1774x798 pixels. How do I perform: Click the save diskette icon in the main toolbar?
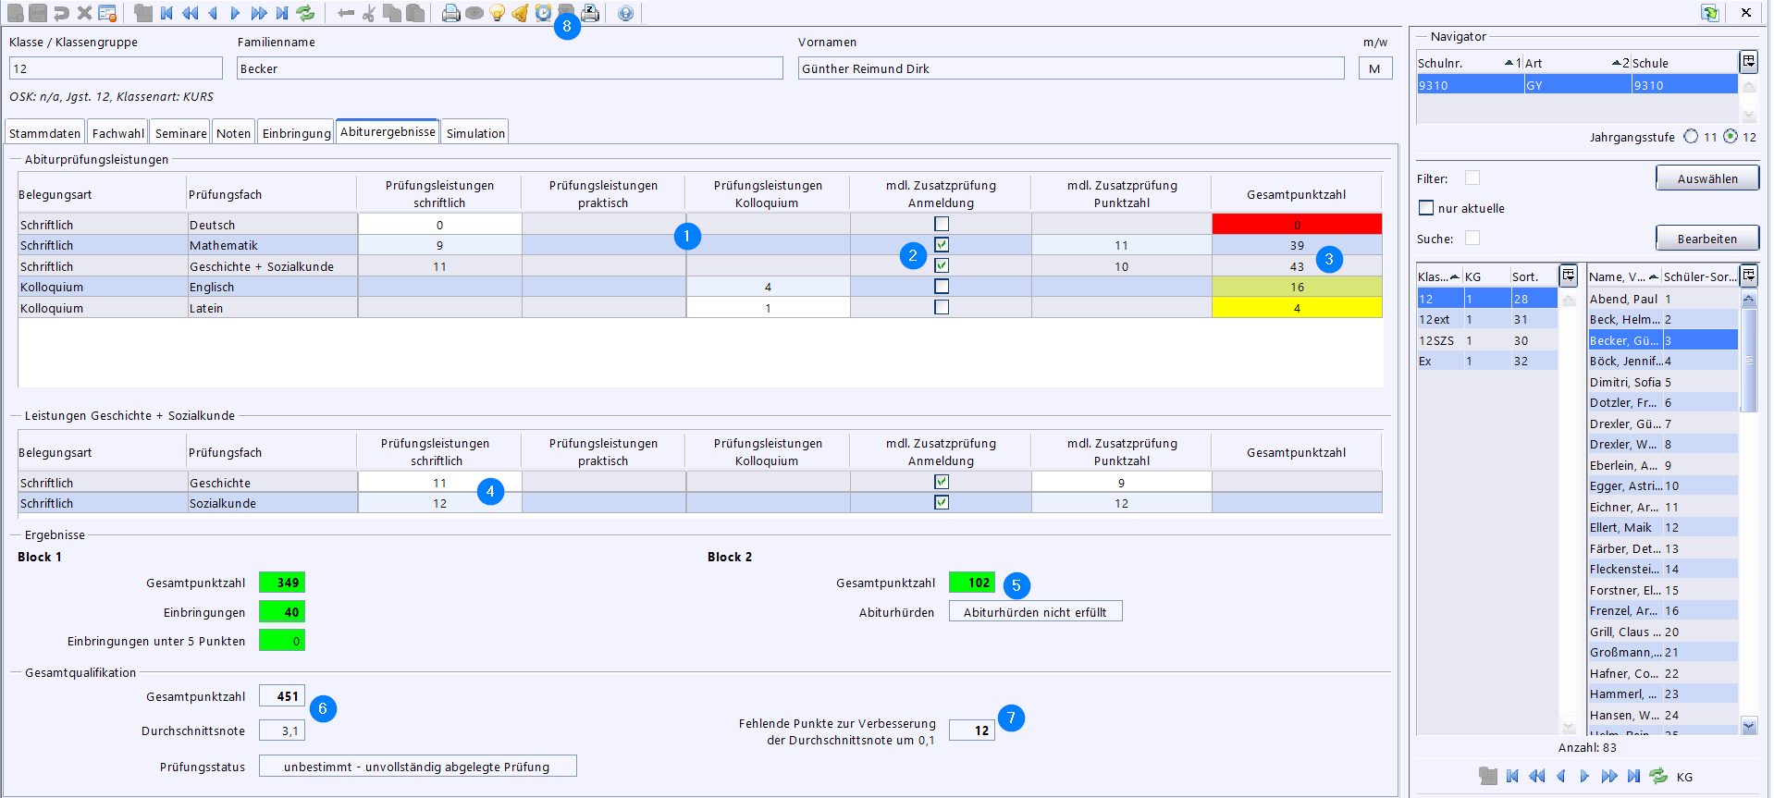tap(38, 13)
